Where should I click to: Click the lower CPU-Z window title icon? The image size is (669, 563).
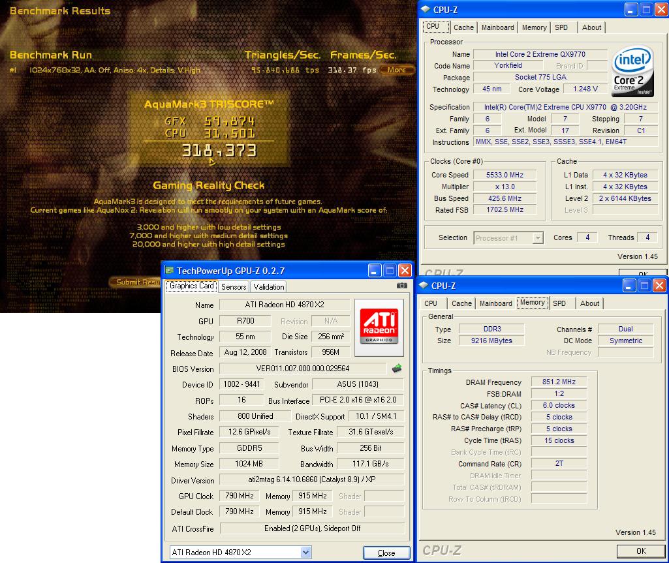pyautogui.click(x=423, y=285)
